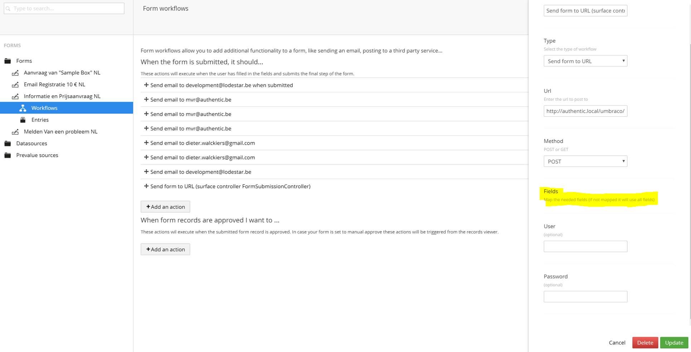Image resolution: width=691 pixels, height=352 pixels.
Task: Open the workflow Type dropdown
Action: [585, 61]
